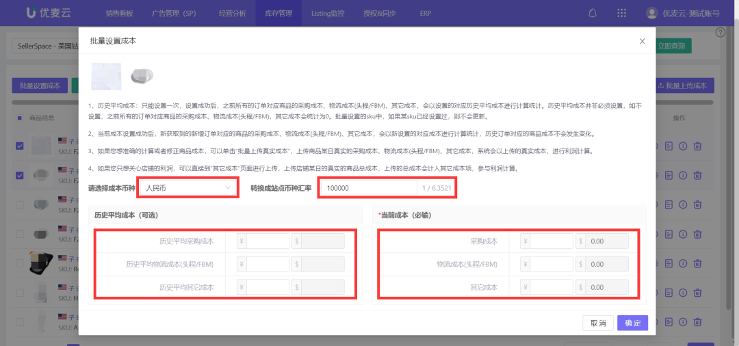The width and height of the screenshot is (739, 346).
Task: Click the ¥ field for 物流成本(头程/FBM)
Action: pos(552,264)
